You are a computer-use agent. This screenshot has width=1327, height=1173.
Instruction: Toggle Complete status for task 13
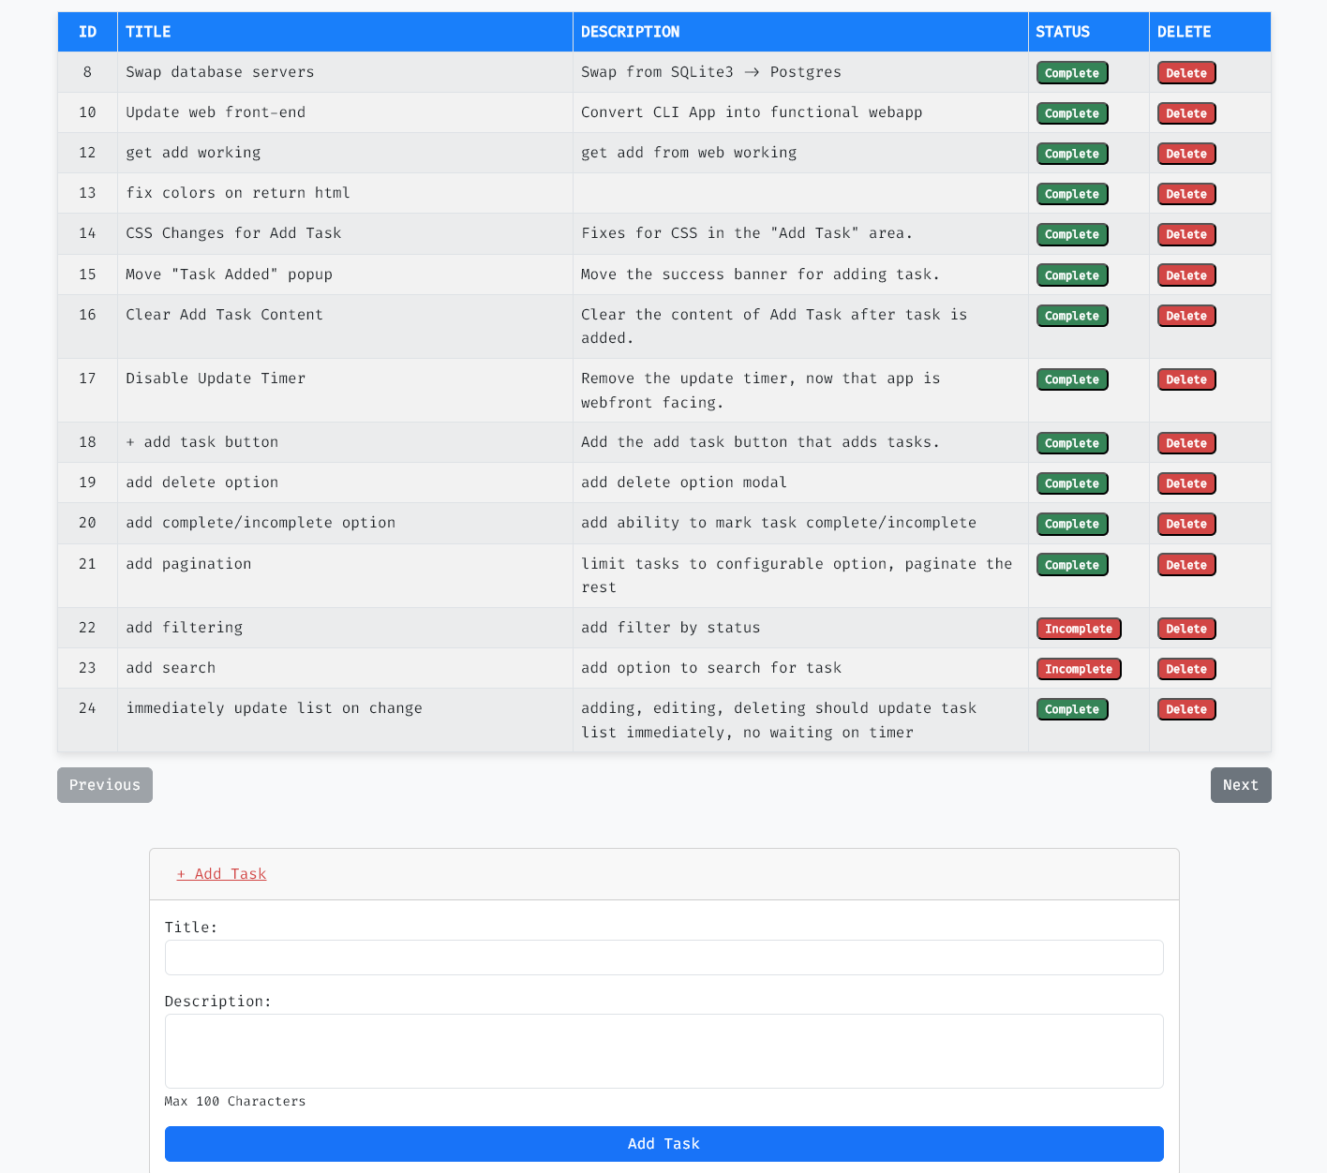click(1072, 194)
